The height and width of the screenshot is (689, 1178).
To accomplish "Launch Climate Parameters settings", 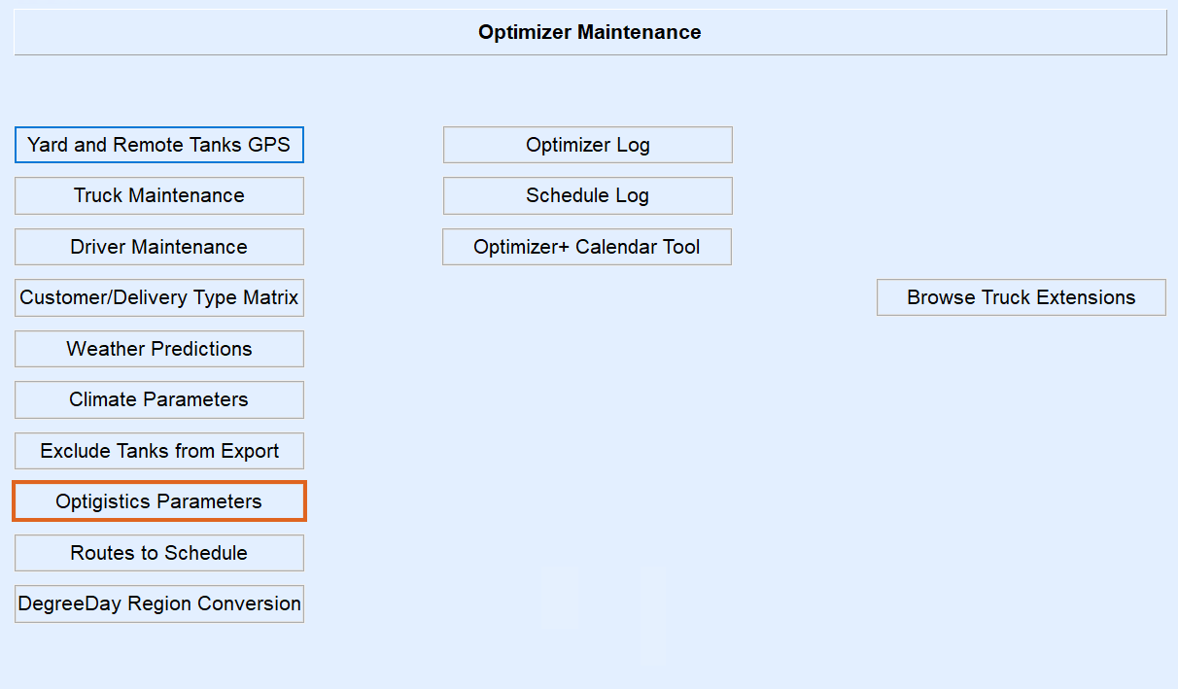I will 159,399.
